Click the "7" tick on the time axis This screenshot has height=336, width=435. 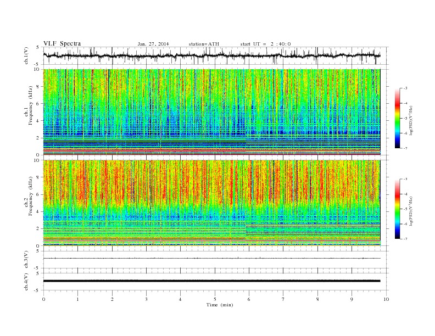tap(283, 299)
